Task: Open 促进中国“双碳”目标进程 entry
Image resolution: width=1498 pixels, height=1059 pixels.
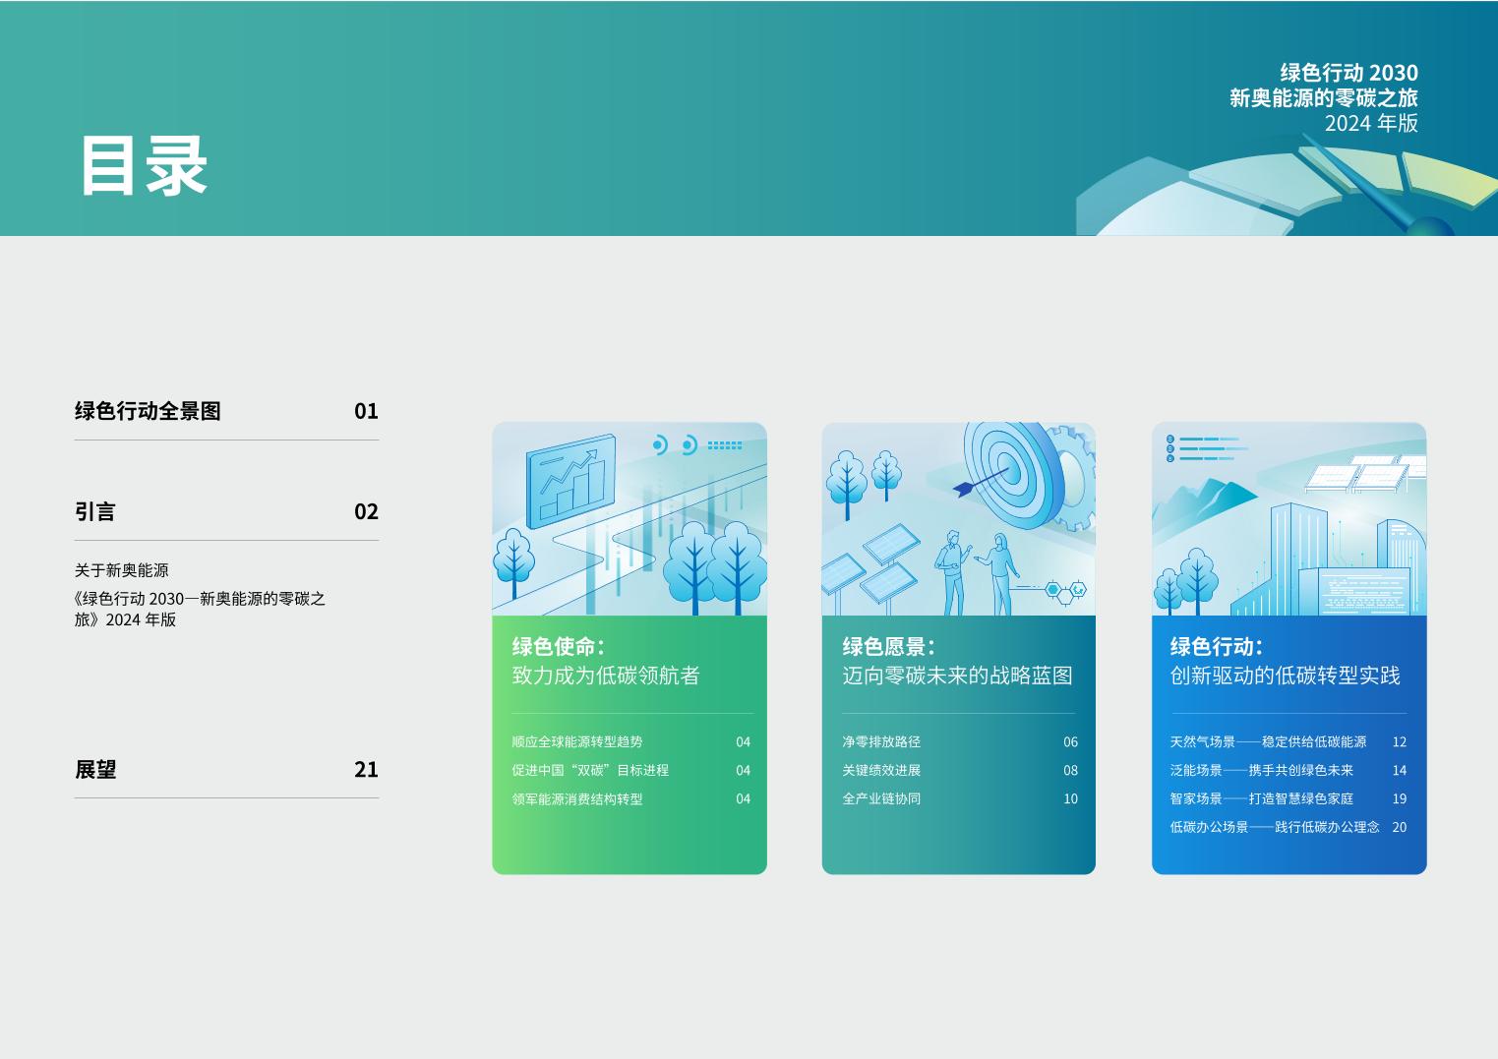Action: click(590, 771)
